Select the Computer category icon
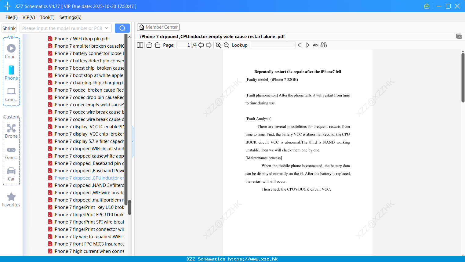The height and width of the screenshot is (262, 465). [x=11, y=91]
